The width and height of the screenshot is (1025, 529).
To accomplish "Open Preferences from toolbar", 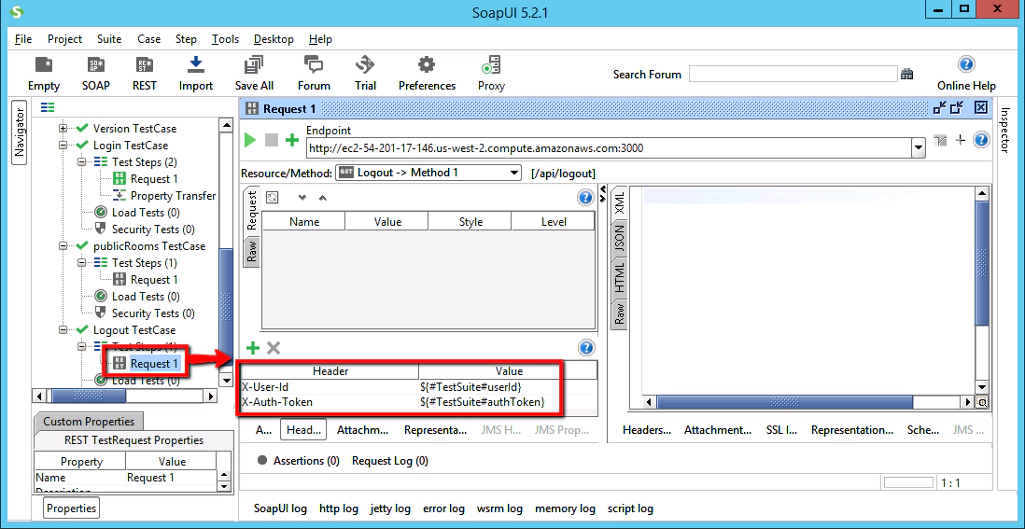I will (x=427, y=73).
